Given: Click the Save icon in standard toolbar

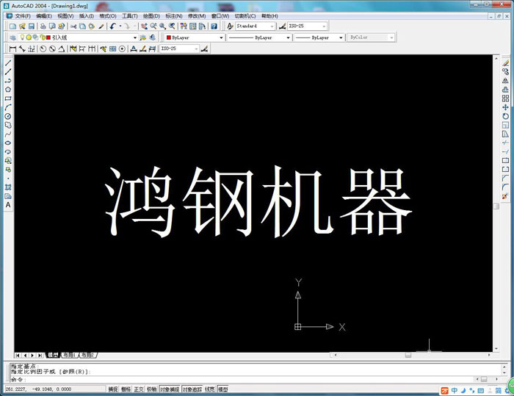Looking at the screenshot, I should coord(29,26).
